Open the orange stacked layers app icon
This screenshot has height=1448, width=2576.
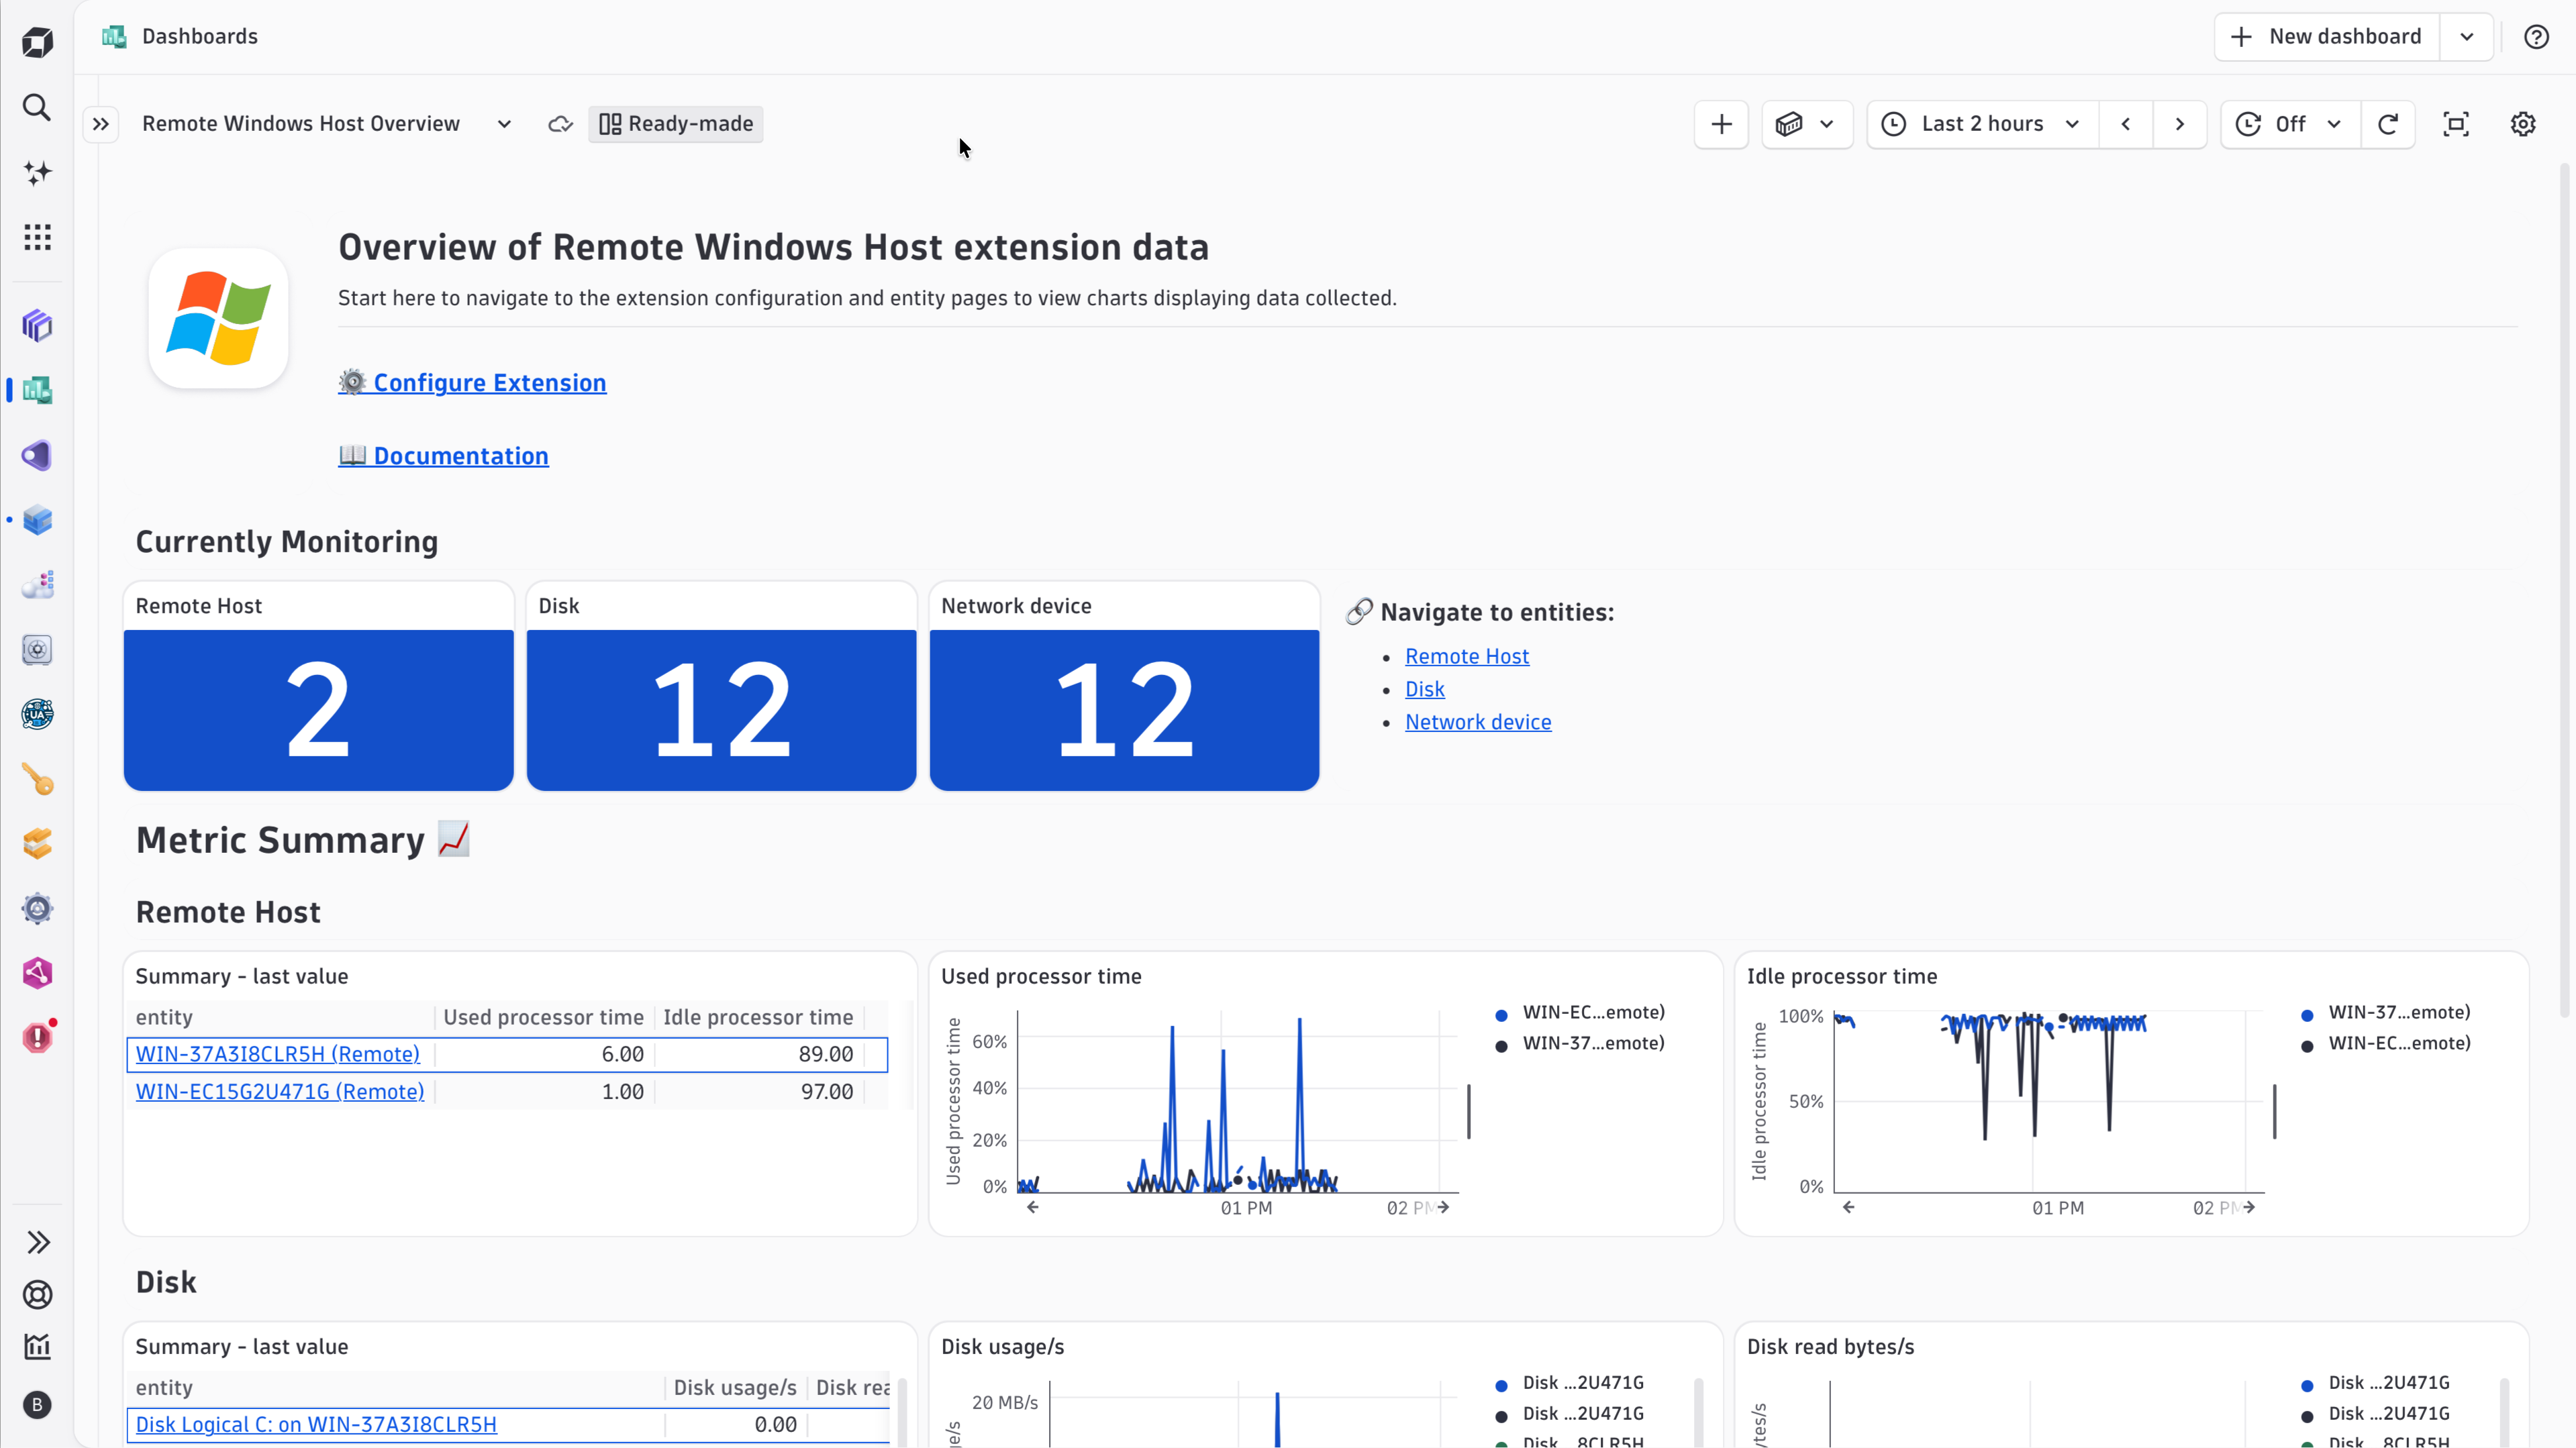click(x=37, y=844)
